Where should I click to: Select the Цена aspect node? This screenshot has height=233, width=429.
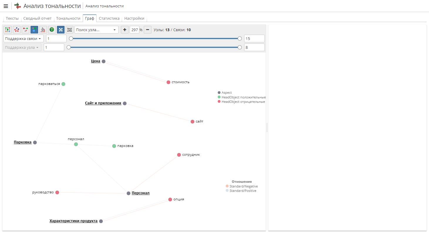click(x=104, y=61)
